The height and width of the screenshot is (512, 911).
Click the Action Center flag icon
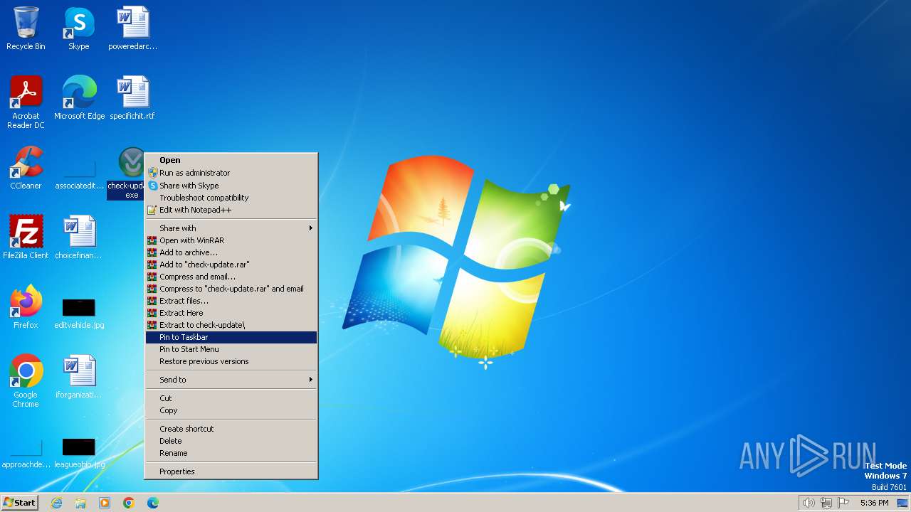click(843, 503)
